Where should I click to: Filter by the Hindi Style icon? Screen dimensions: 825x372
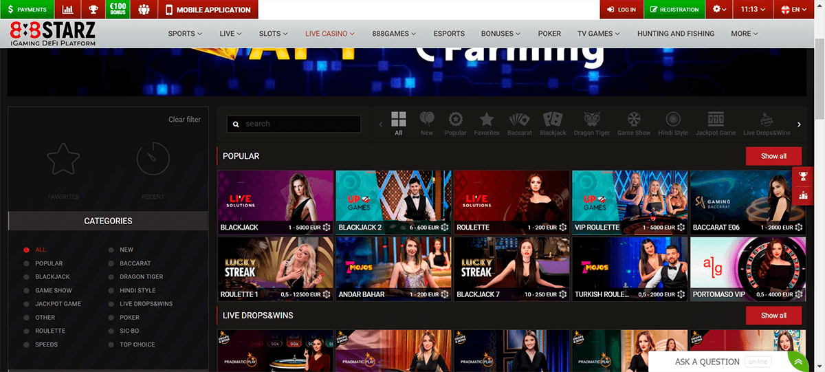(673, 123)
